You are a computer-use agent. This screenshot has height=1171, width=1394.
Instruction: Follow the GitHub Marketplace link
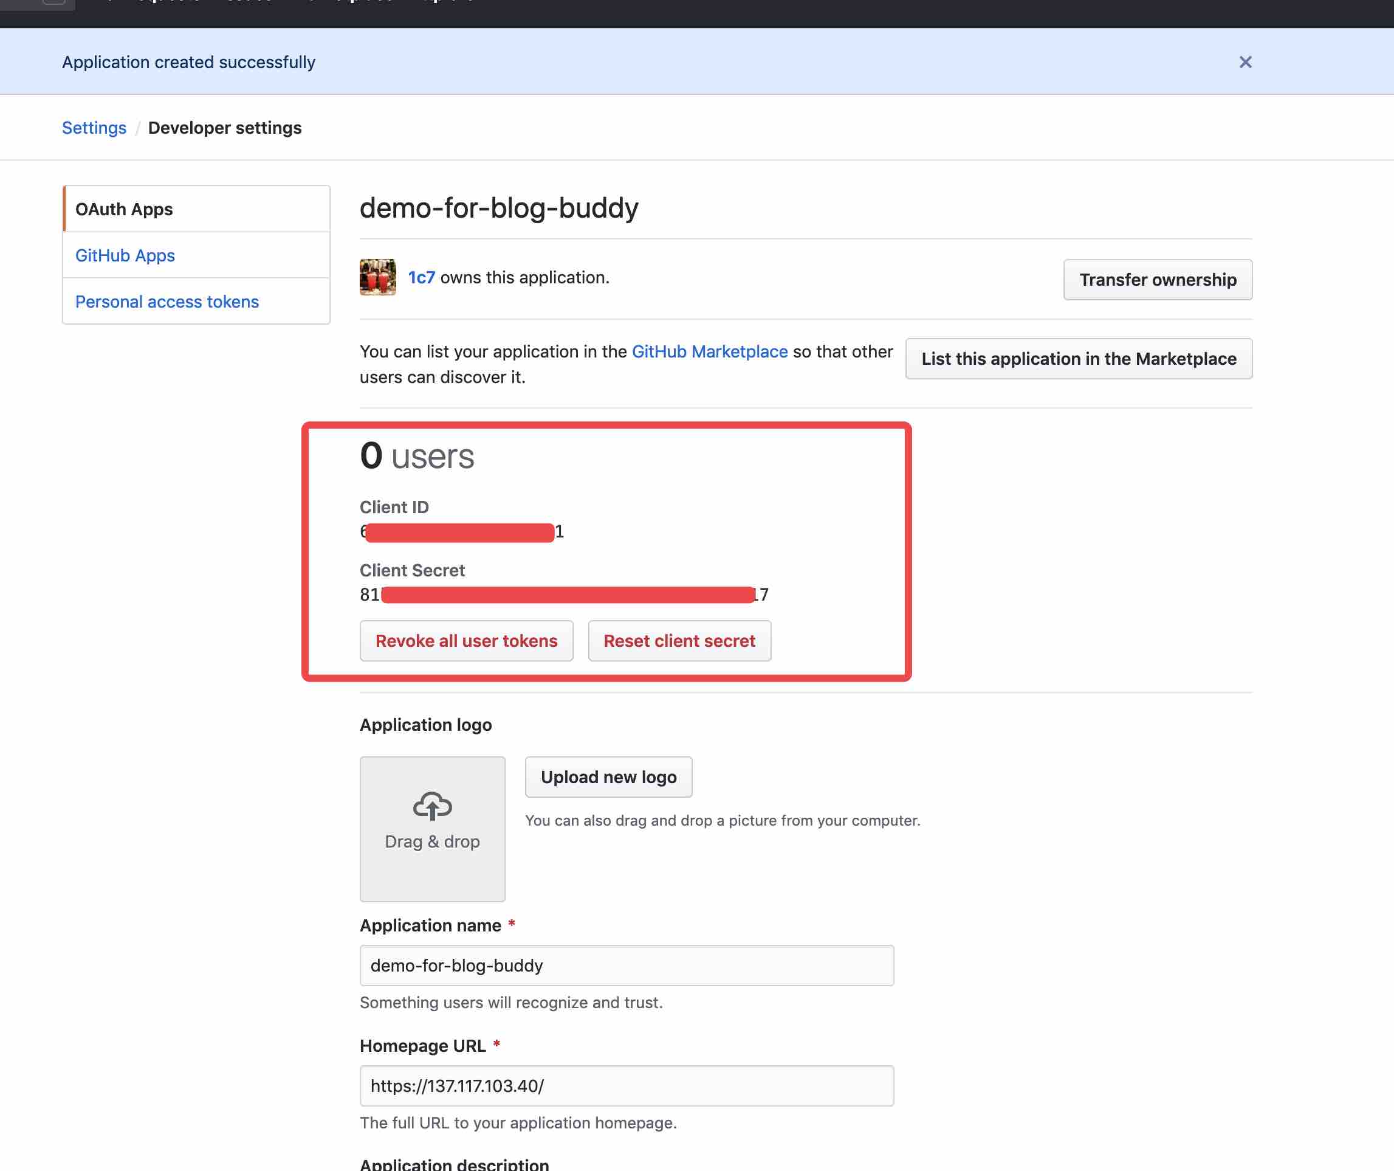click(709, 351)
